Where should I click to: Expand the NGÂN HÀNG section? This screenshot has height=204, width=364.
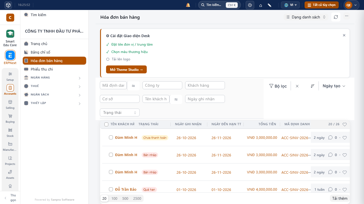[x=54, y=78]
